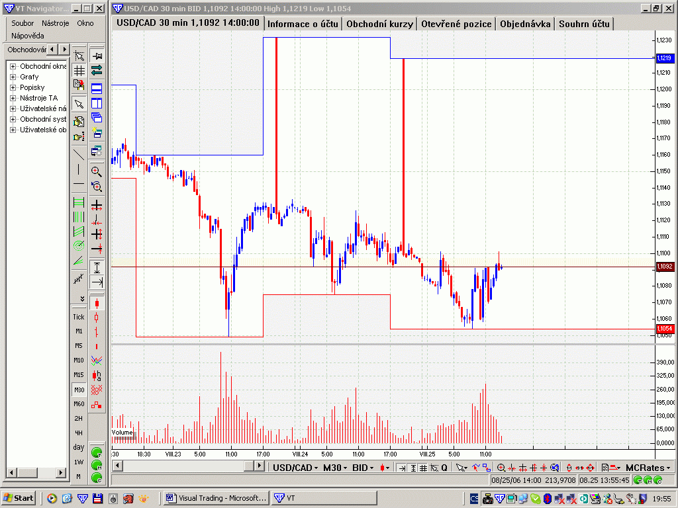The height and width of the screenshot is (508, 678).
Task: Toggle the M30 timeframe button
Action: (x=79, y=390)
